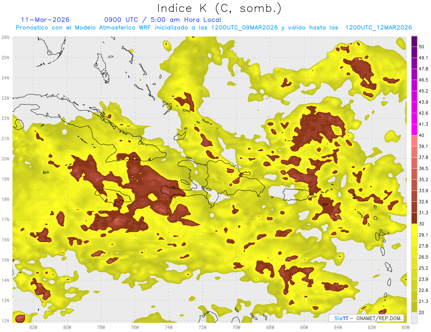Click the colorbar value '21.3'

pos(423,301)
